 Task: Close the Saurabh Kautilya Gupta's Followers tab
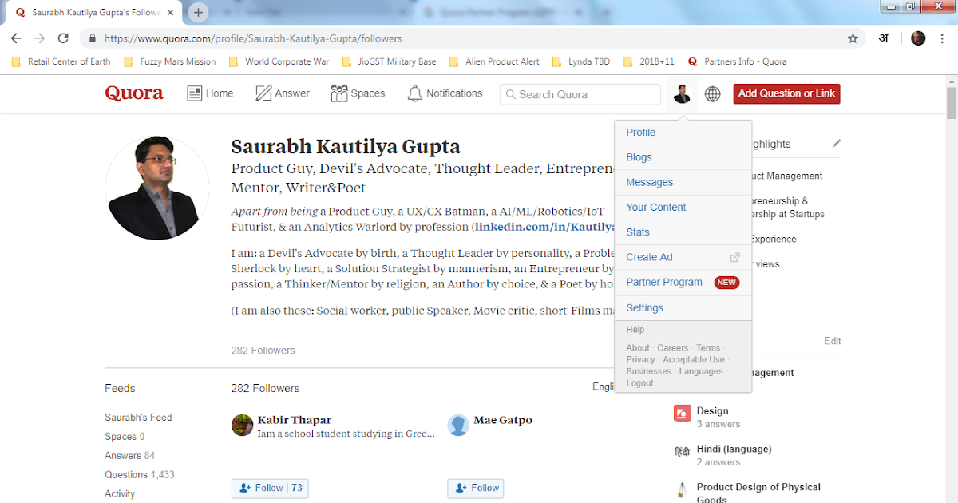pyautogui.click(x=170, y=13)
